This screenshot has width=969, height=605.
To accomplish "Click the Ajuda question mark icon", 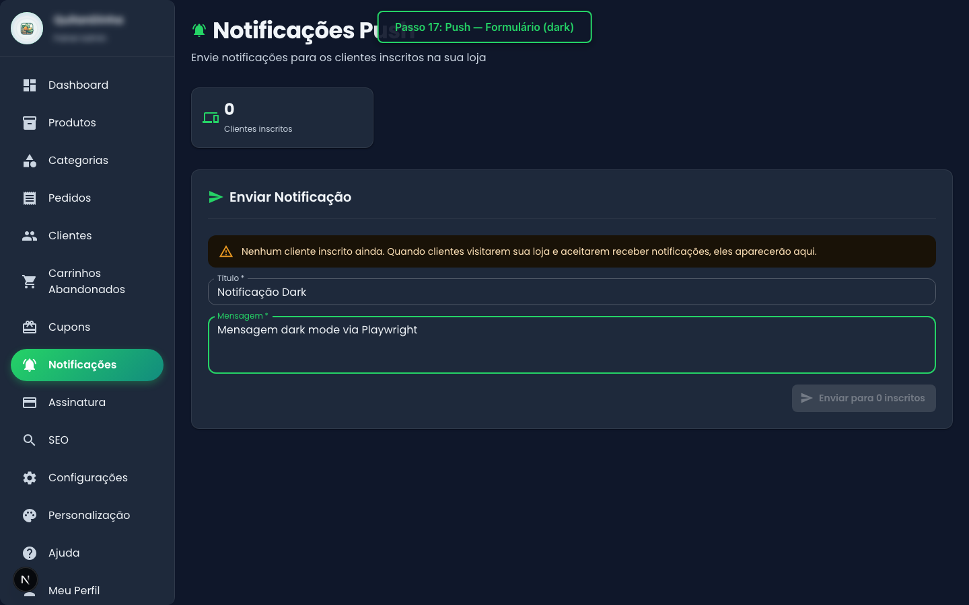I will click(x=30, y=553).
